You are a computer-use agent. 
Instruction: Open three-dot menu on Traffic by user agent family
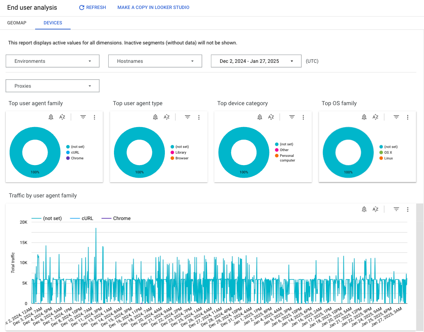(x=408, y=209)
